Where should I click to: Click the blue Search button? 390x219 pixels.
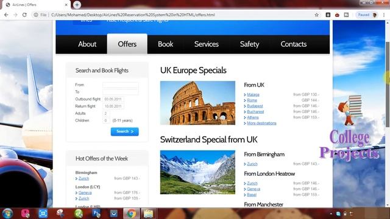tap(124, 131)
